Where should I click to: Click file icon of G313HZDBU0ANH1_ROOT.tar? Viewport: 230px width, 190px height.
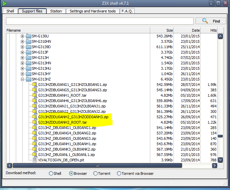tap(34, 95)
